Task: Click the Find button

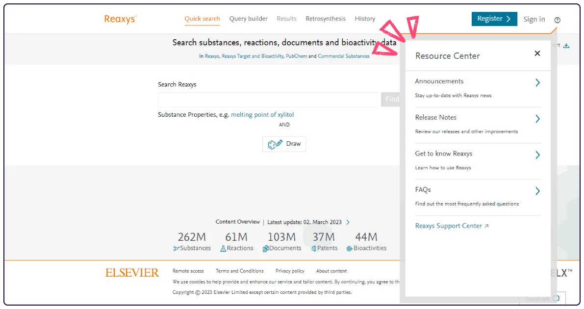Action: 391,99
